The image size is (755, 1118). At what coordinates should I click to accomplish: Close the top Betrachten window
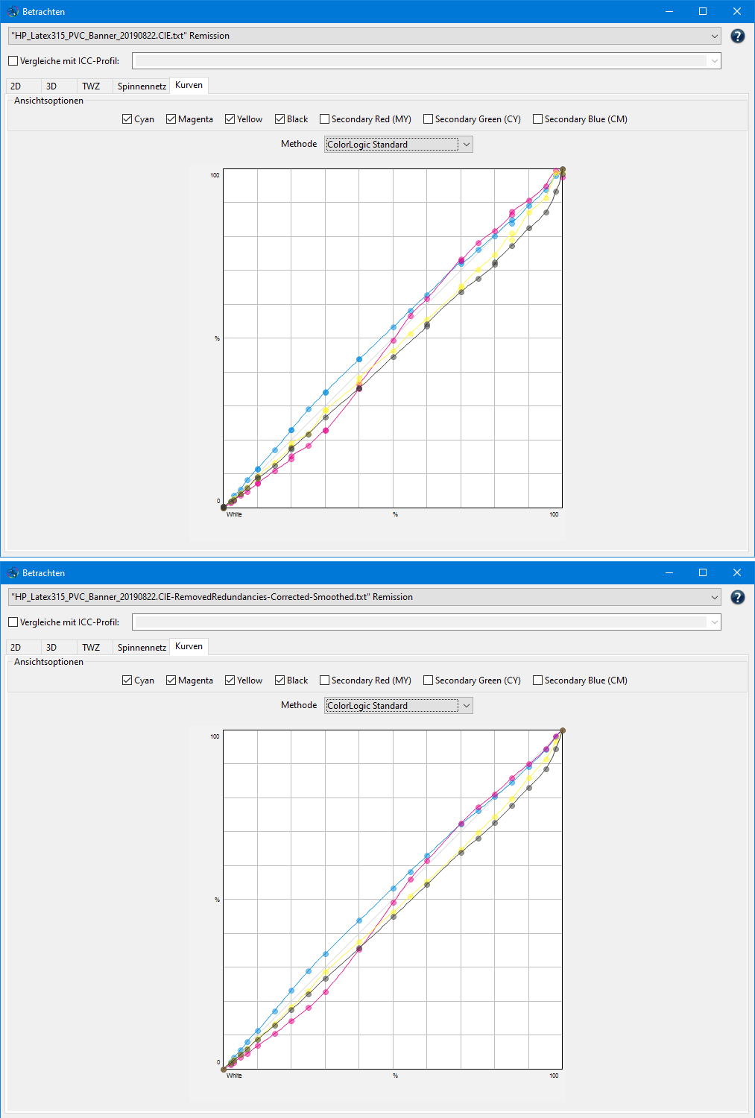[x=736, y=12]
